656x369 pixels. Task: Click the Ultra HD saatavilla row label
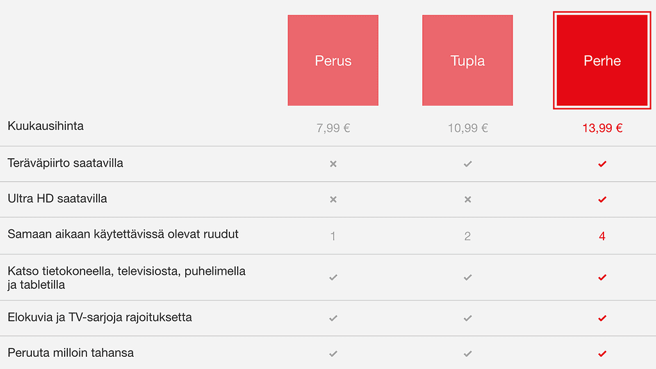[58, 199]
